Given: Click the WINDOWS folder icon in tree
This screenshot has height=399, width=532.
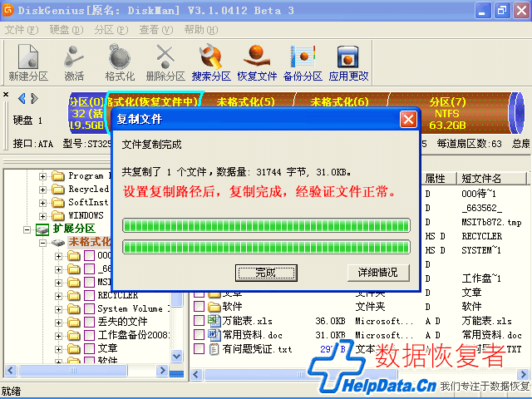Looking at the screenshot, I should (x=58, y=216).
